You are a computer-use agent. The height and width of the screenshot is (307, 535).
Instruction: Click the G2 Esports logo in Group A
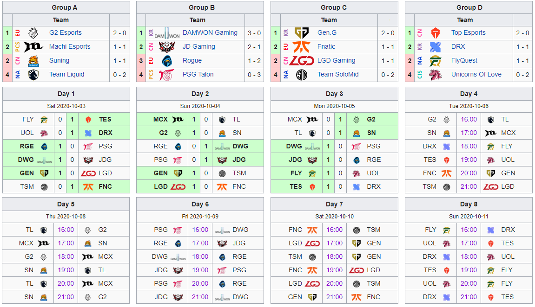(33, 33)
